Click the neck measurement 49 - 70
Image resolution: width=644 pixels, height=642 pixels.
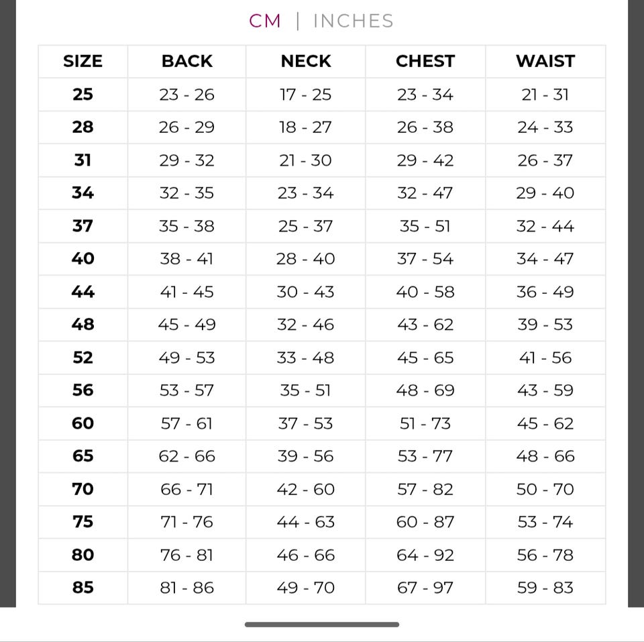[x=305, y=588]
